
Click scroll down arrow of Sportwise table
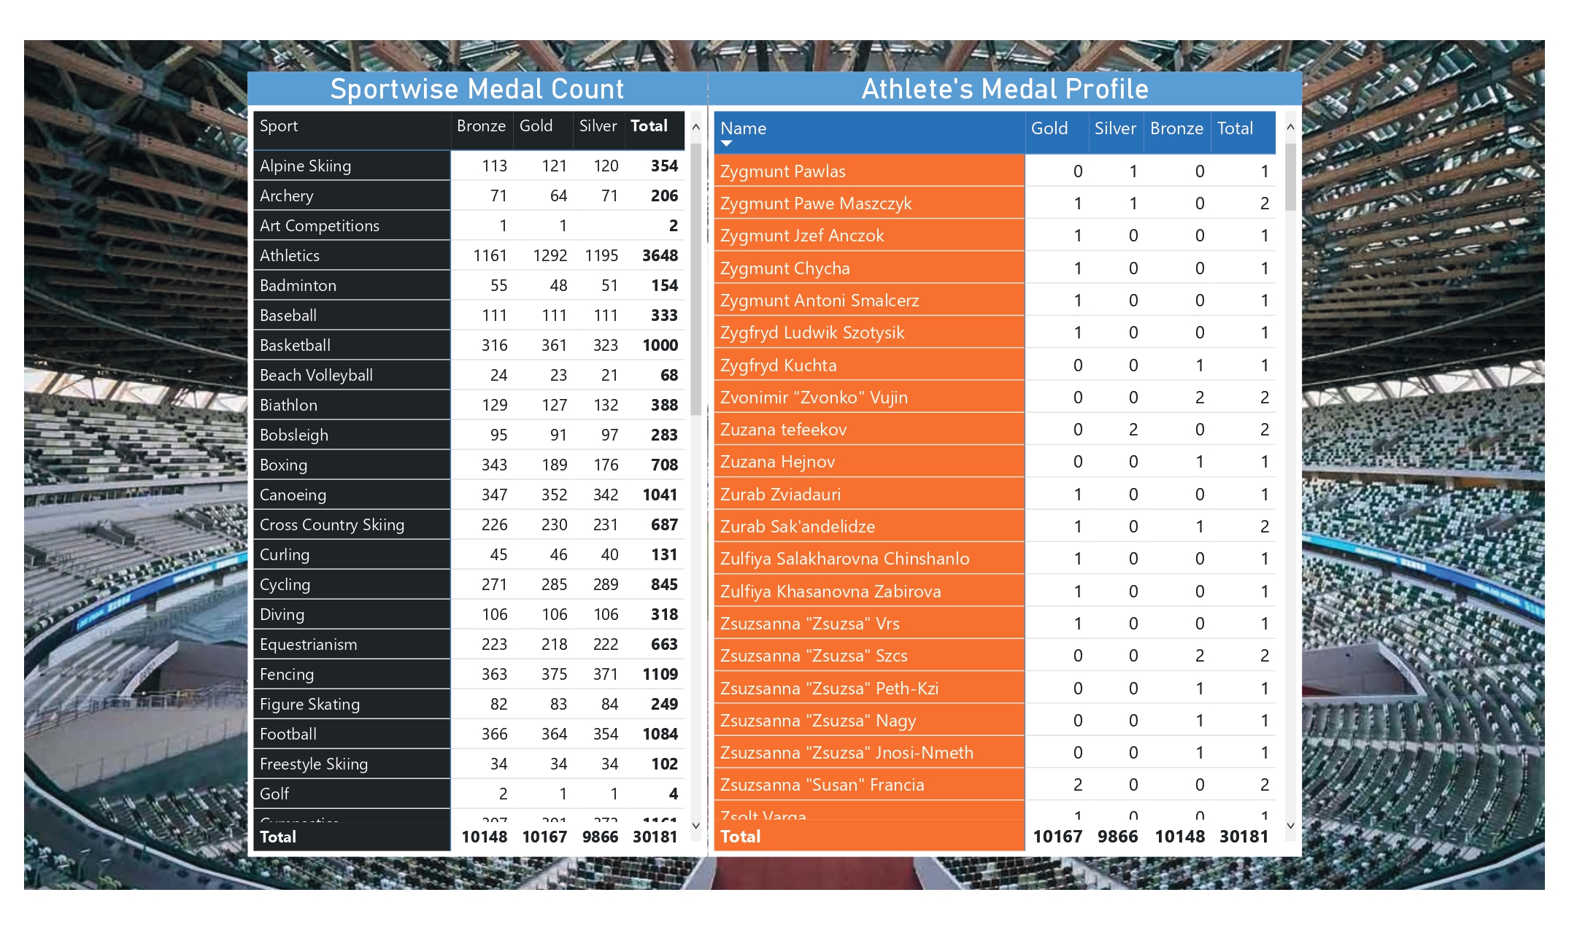[695, 826]
